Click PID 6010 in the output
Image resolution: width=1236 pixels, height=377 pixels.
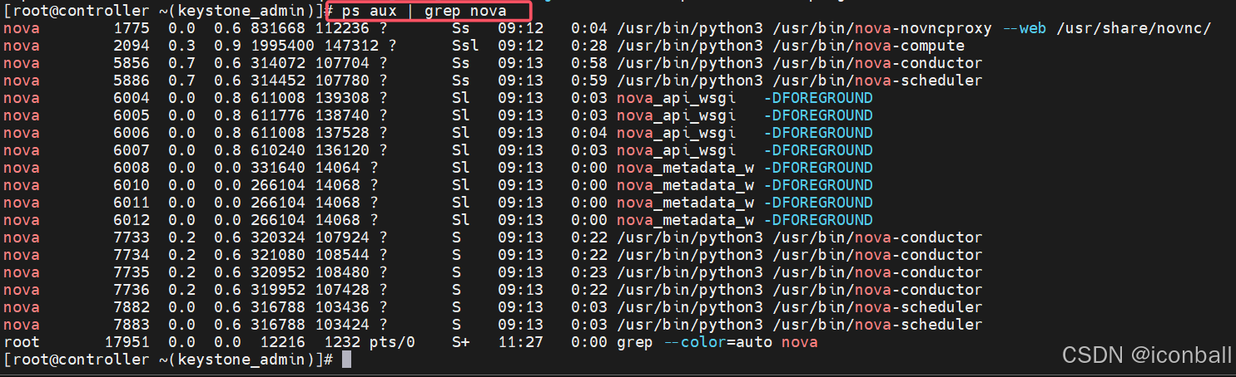coord(132,185)
